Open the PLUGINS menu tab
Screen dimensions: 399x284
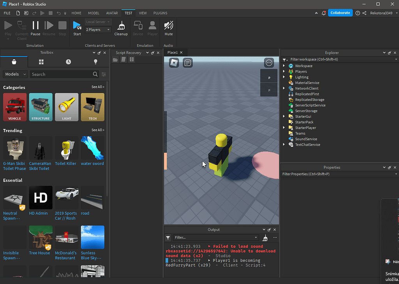pos(160,13)
